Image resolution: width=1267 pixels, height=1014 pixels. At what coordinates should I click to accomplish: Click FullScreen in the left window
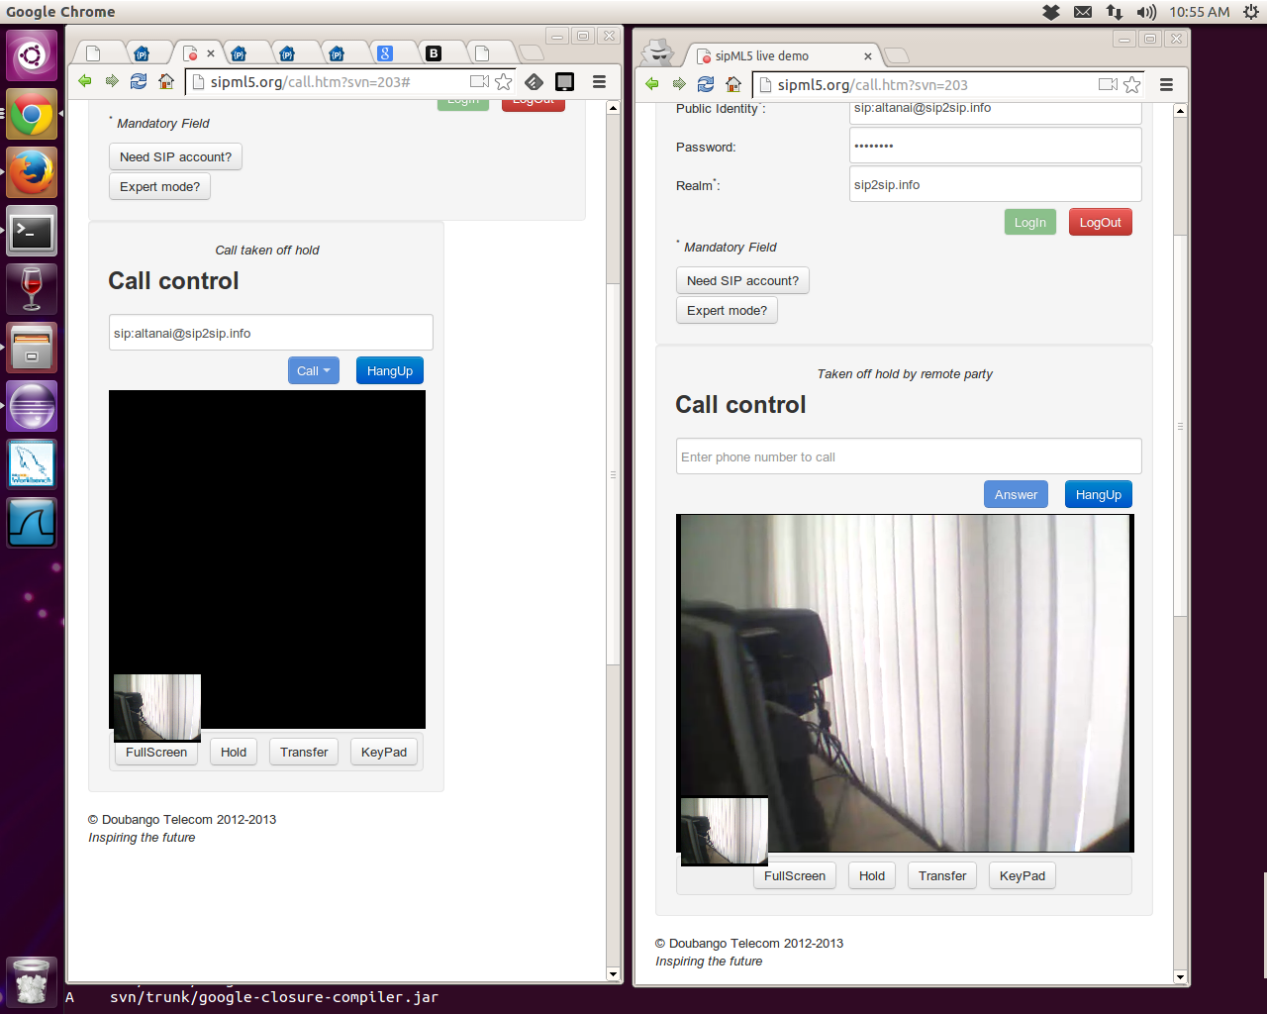pos(156,752)
